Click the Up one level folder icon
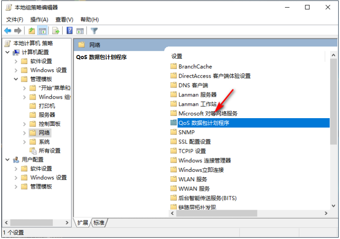The height and width of the screenshot is (239, 340). pos(32,31)
